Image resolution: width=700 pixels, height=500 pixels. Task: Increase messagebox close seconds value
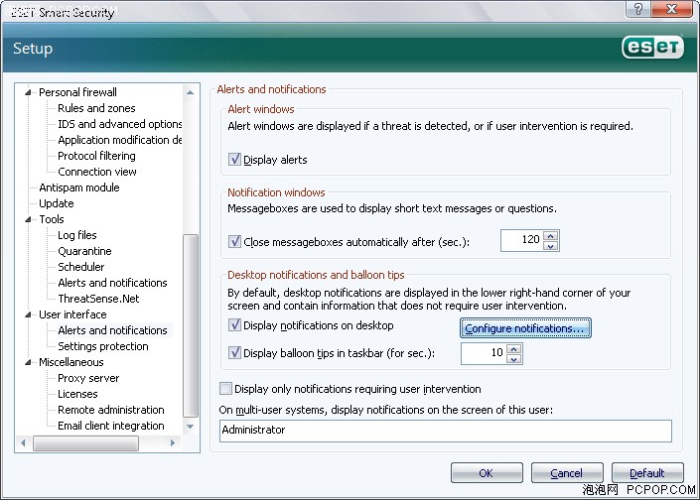(x=551, y=236)
